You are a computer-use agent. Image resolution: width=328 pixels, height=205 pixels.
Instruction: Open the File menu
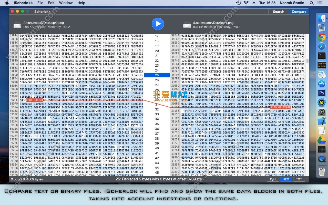coord(40,3)
